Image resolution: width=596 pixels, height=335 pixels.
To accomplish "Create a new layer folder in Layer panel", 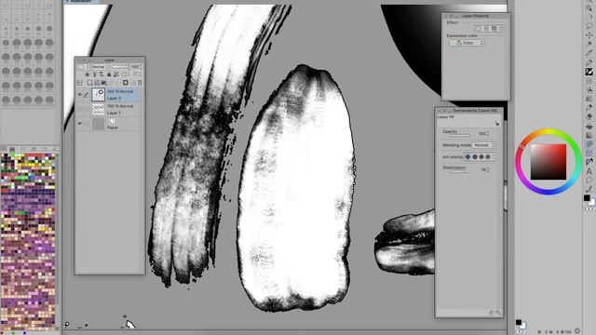I will (103, 83).
